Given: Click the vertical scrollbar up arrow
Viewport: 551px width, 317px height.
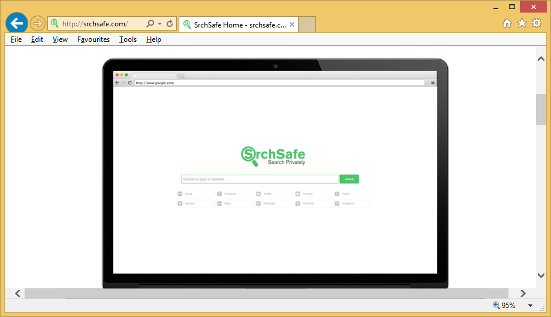Looking at the screenshot, I should point(541,59).
